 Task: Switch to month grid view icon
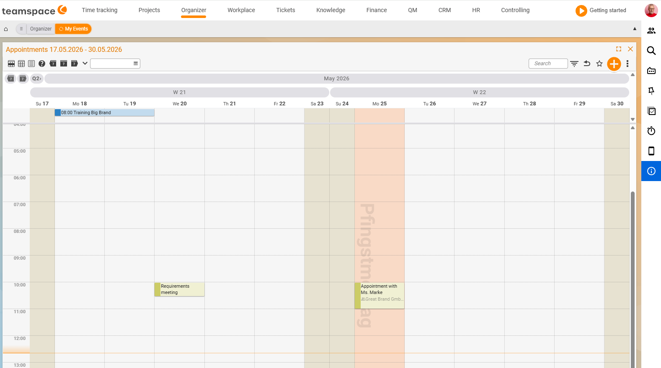[x=21, y=64]
